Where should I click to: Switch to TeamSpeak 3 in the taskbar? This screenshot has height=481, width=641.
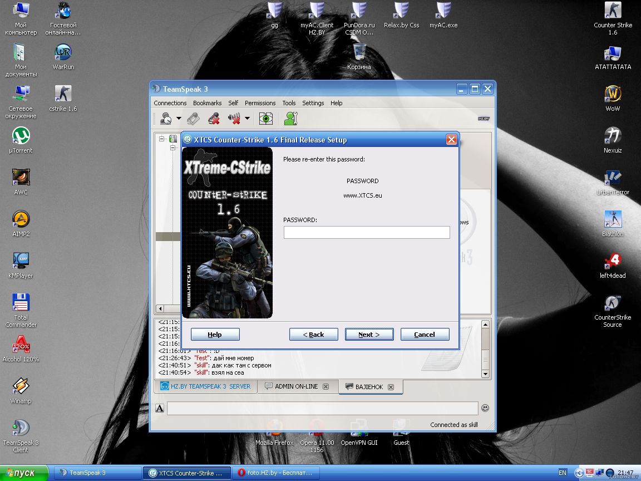point(98,473)
